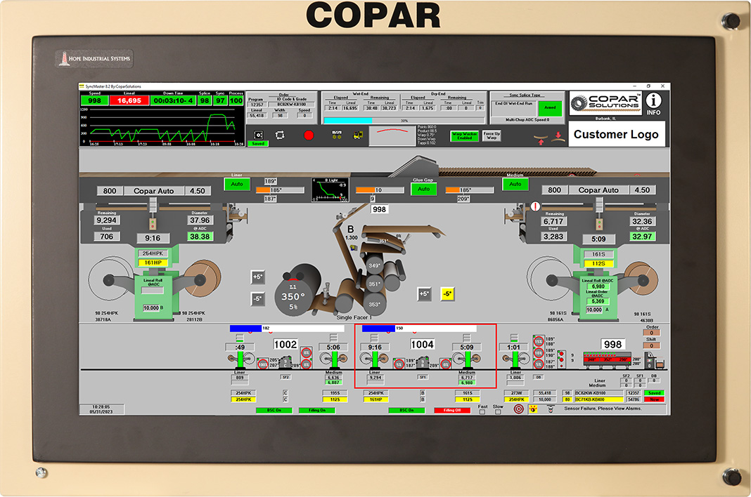This screenshot has width=751, height=497.
Task: Click the 100% circular gauge near 1002
Action: tap(262, 364)
